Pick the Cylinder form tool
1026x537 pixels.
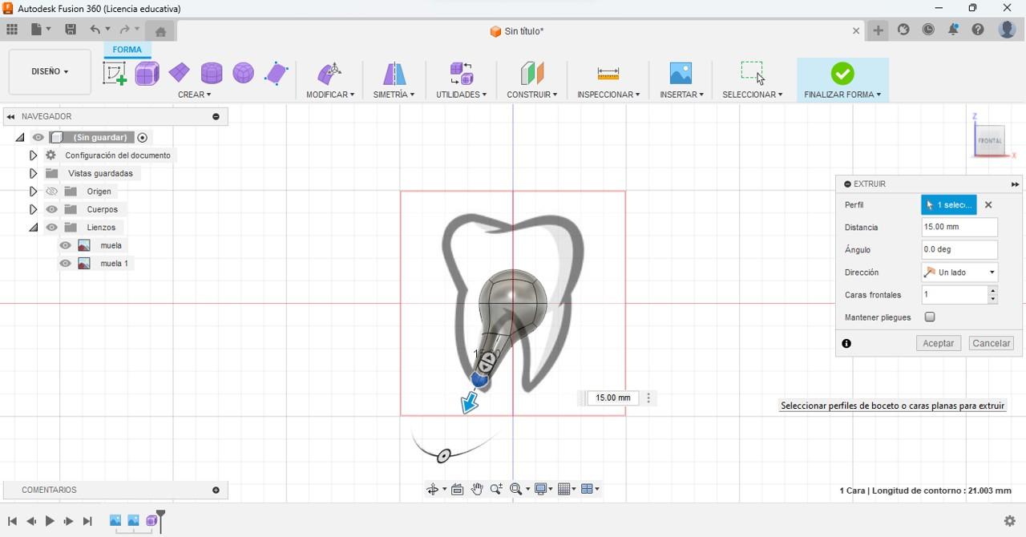[x=212, y=74]
